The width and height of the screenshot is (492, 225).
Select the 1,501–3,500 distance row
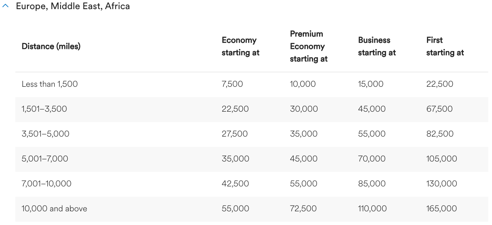[44, 109]
